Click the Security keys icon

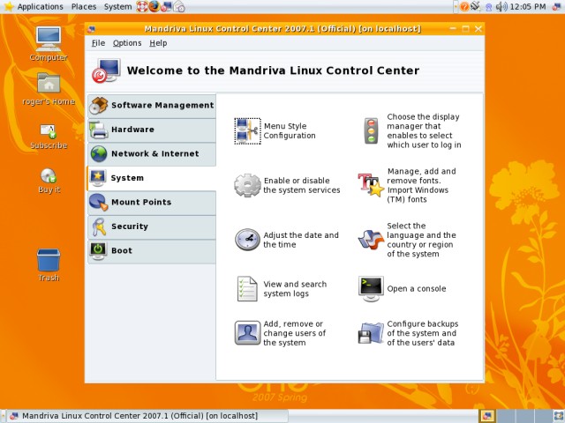pyautogui.click(x=98, y=226)
